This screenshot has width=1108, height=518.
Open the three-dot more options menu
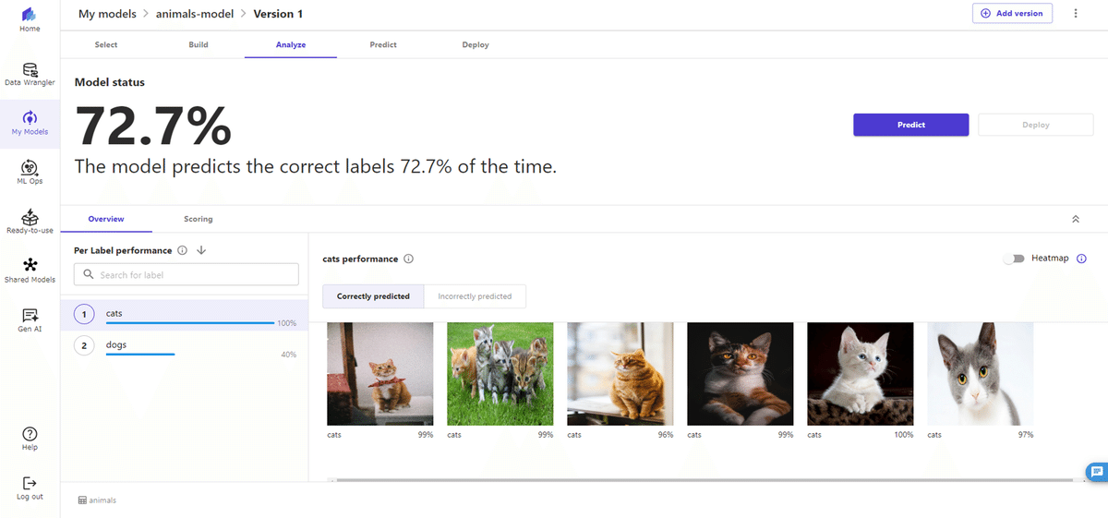[x=1076, y=14]
